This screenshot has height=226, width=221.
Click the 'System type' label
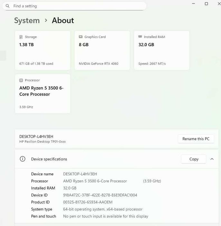42,209
